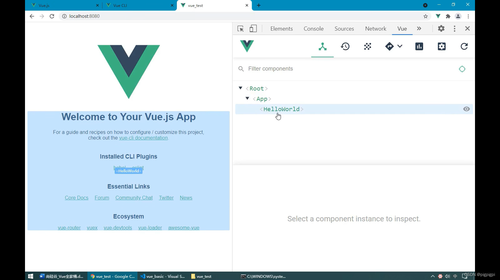Open the Components inspector tab

[x=322, y=47]
